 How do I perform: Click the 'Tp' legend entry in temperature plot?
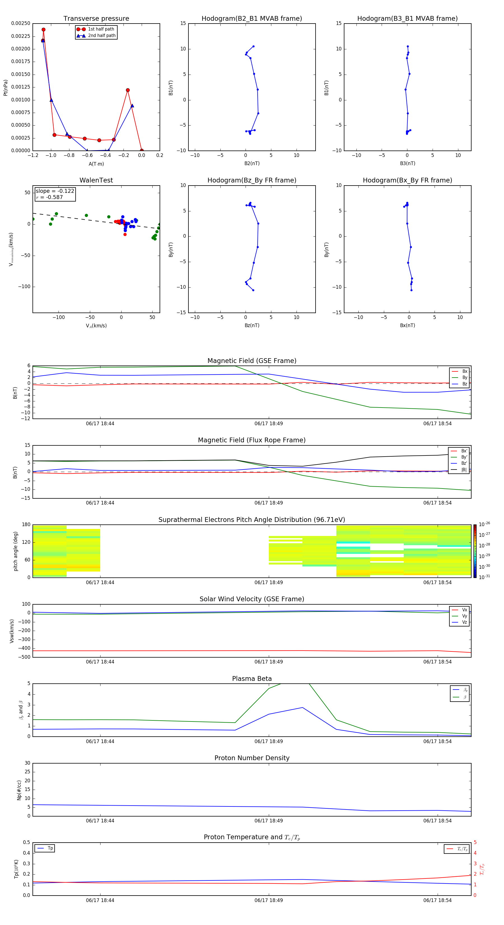(x=45, y=848)
